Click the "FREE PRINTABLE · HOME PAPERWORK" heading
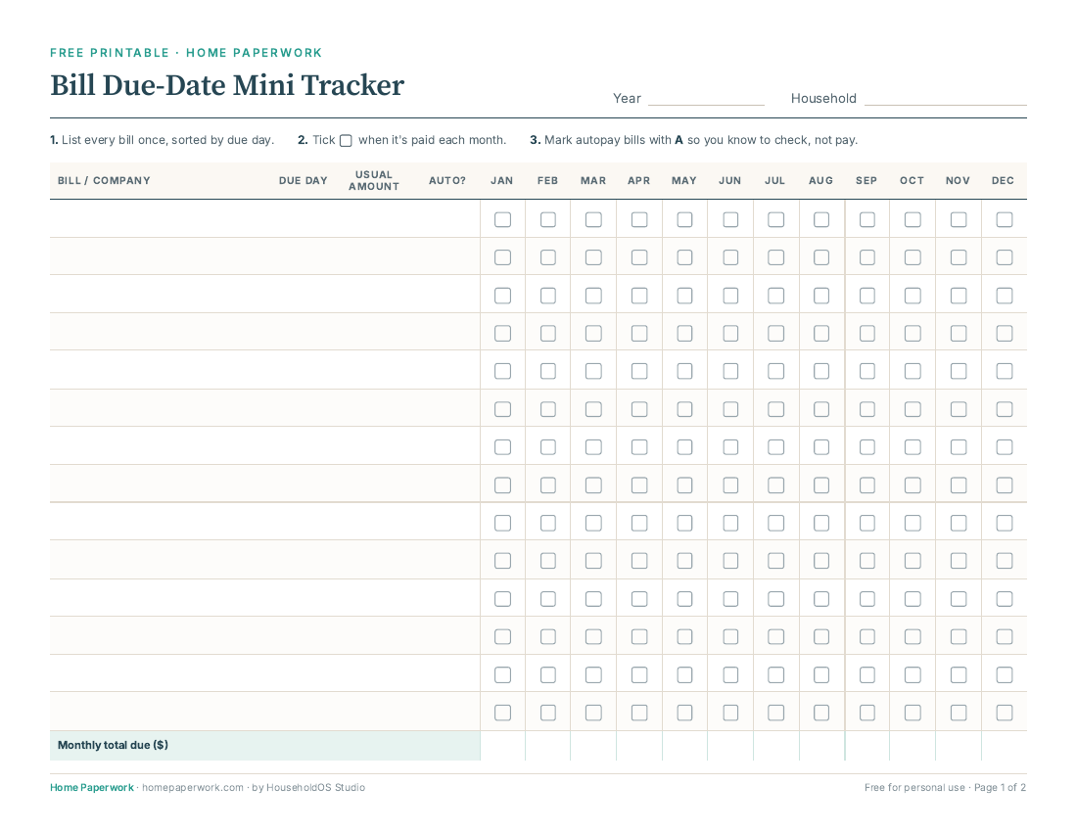 pyautogui.click(x=186, y=53)
